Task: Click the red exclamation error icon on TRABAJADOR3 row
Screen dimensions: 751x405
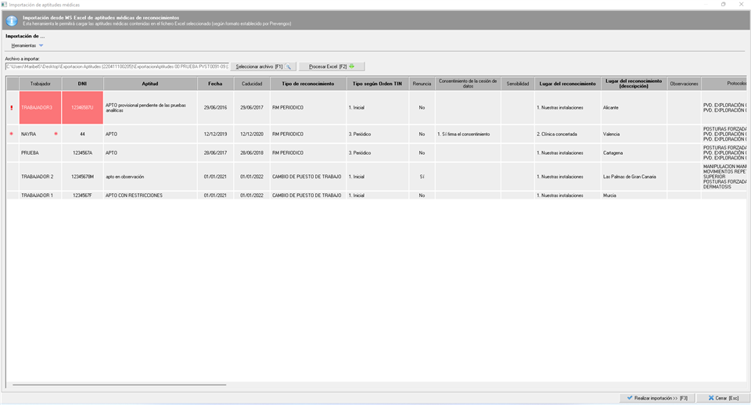Action: pyautogui.click(x=12, y=108)
